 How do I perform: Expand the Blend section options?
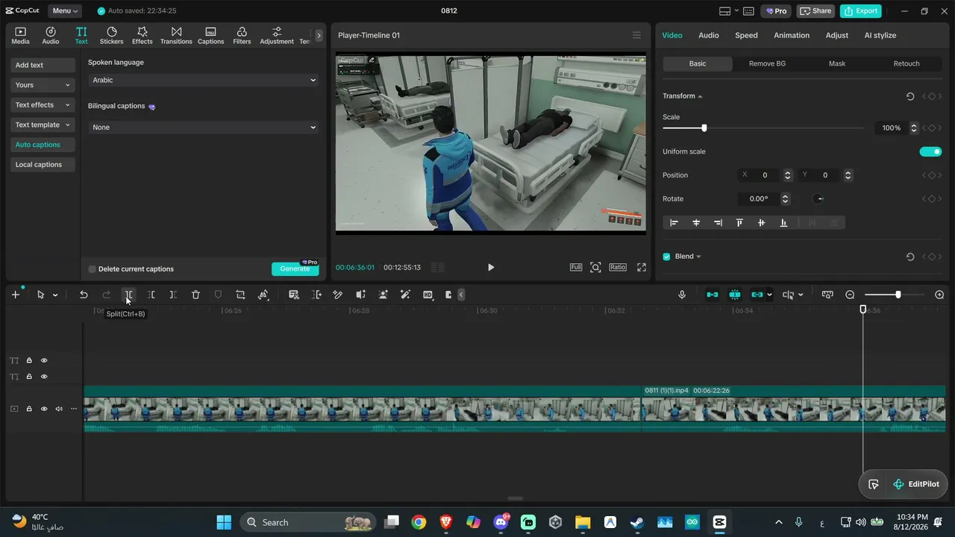[x=698, y=257]
